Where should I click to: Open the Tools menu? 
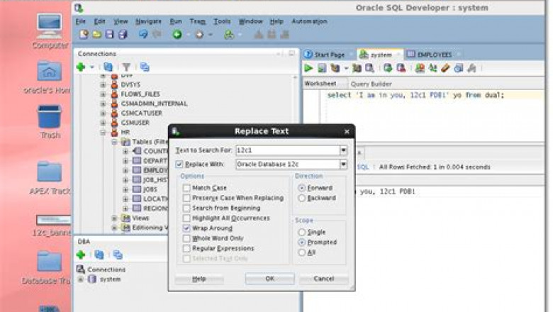click(222, 22)
